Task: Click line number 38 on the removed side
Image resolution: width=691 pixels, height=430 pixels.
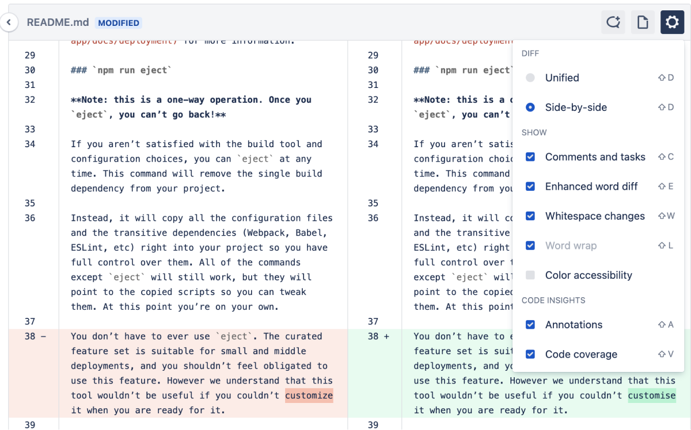Action: [30, 336]
